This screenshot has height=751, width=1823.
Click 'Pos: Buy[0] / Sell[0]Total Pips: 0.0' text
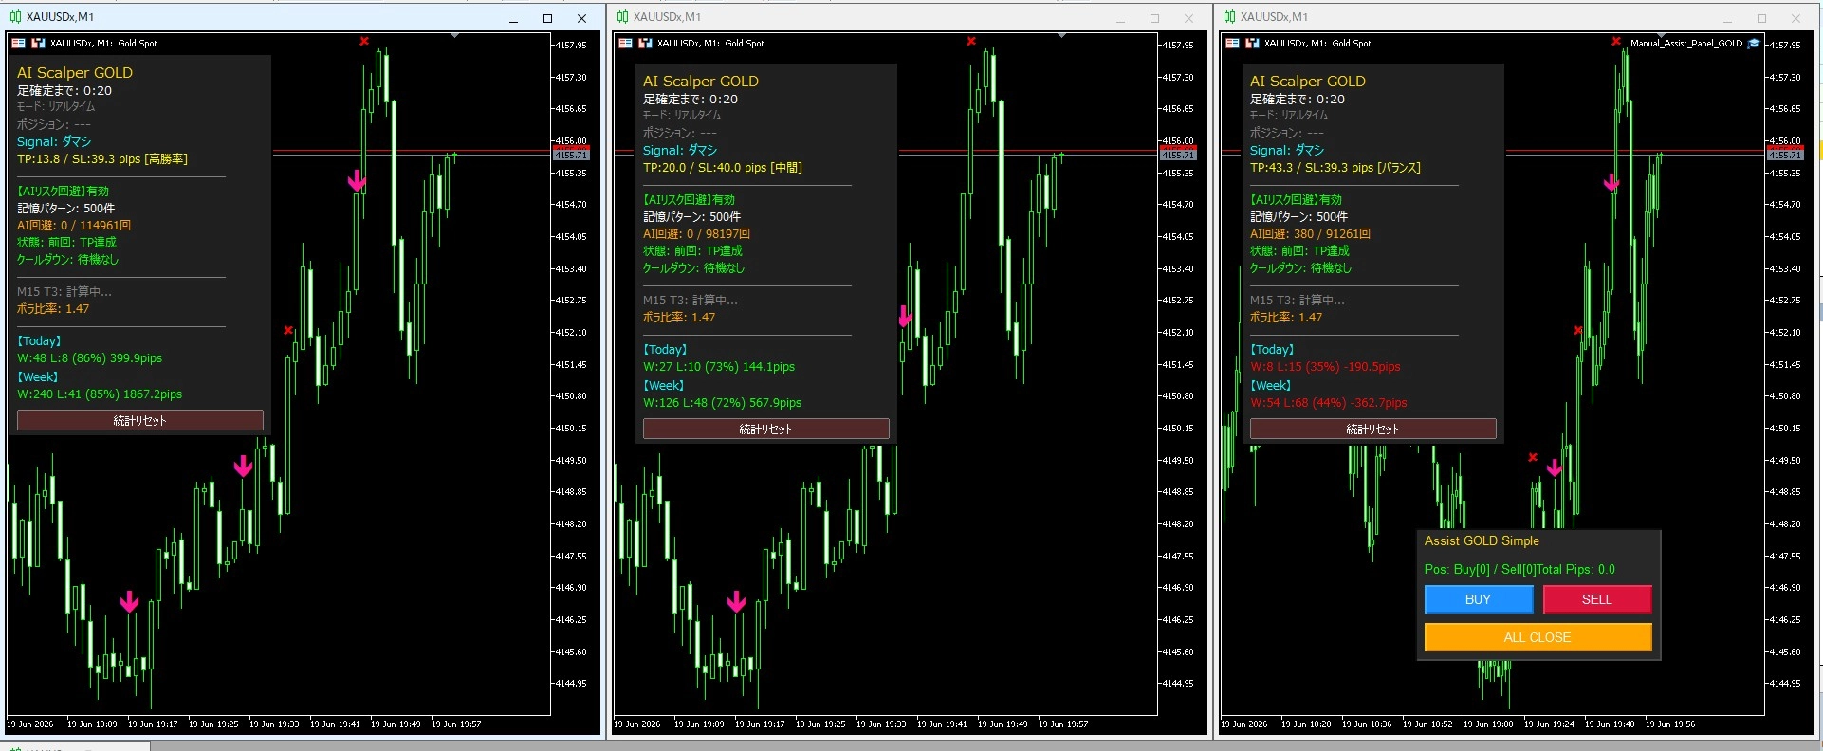point(1519,569)
